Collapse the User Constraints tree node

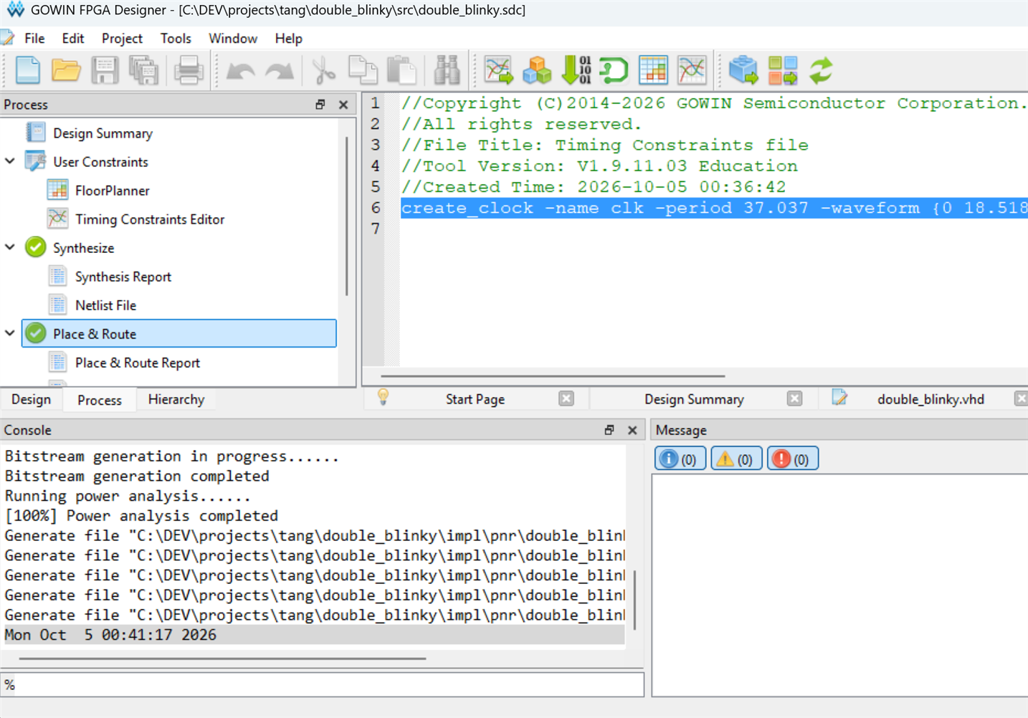click(x=10, y=161)
